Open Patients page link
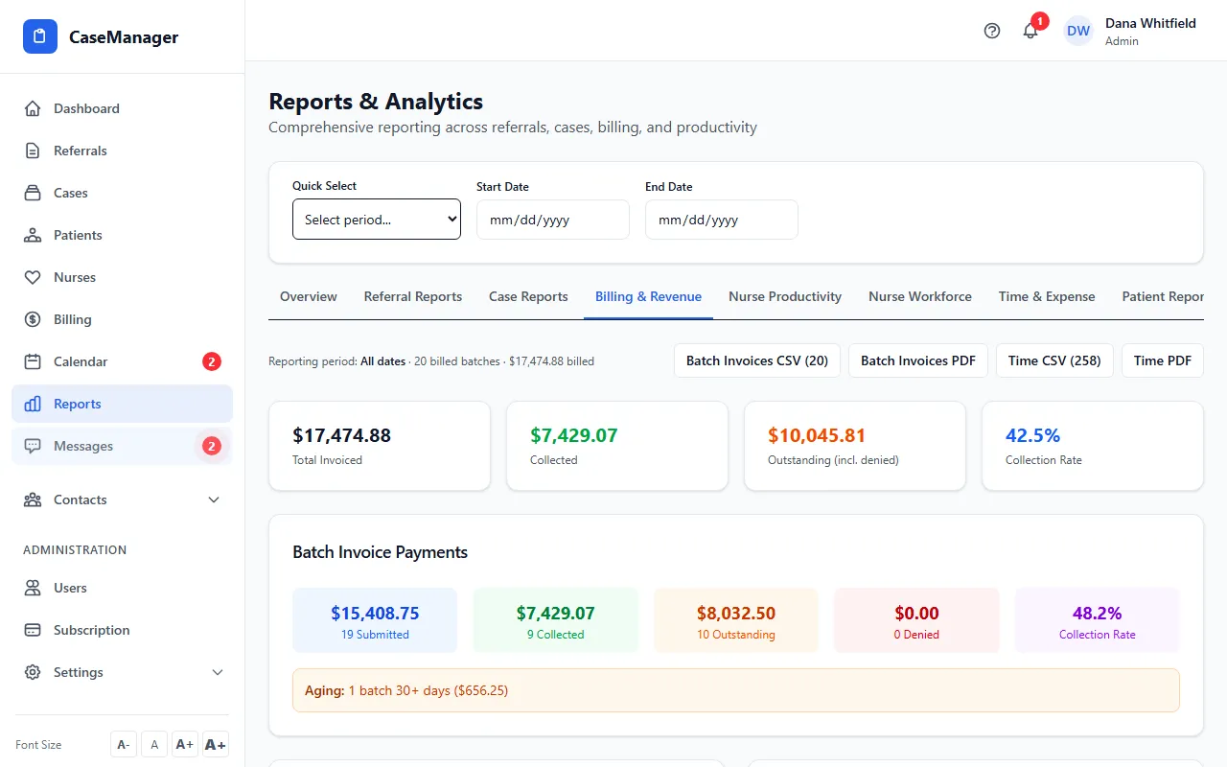The width and height of the screenshot is (1227, 767). click(122, 235)
